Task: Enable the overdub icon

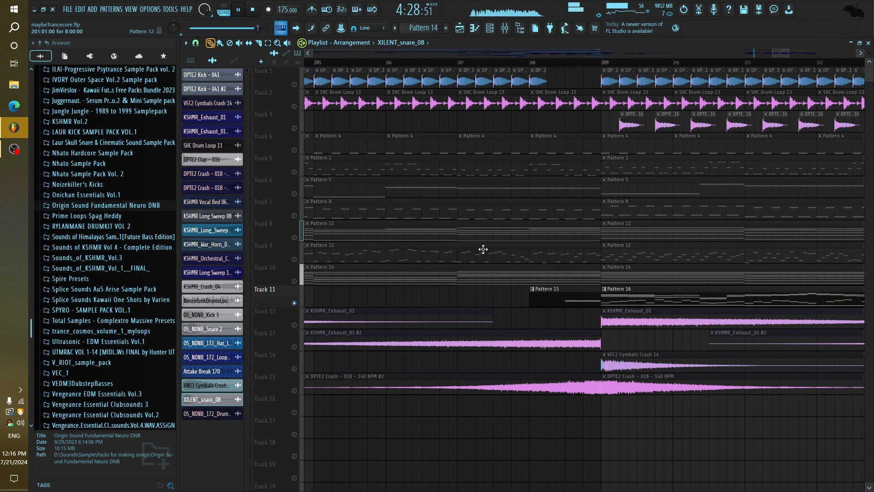Action: [356, 9]
